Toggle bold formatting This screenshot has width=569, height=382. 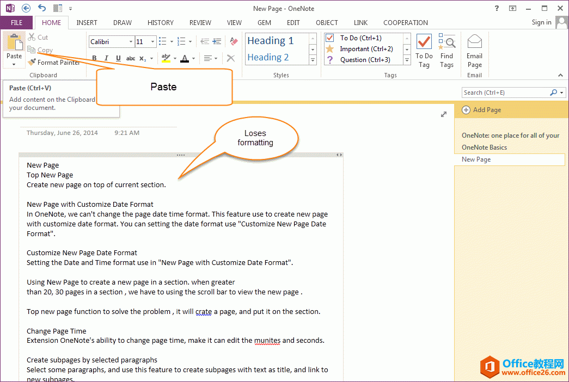[94, 58]
